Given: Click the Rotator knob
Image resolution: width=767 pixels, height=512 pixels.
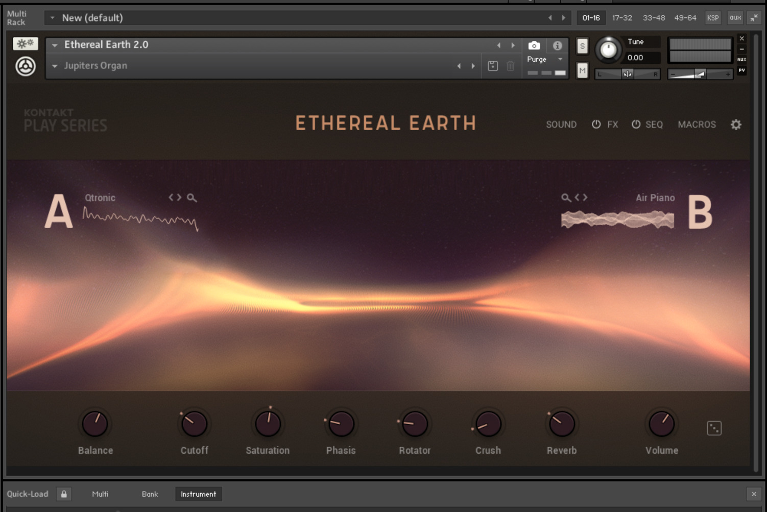Looking at the screenshot, I should click(415, 423).
